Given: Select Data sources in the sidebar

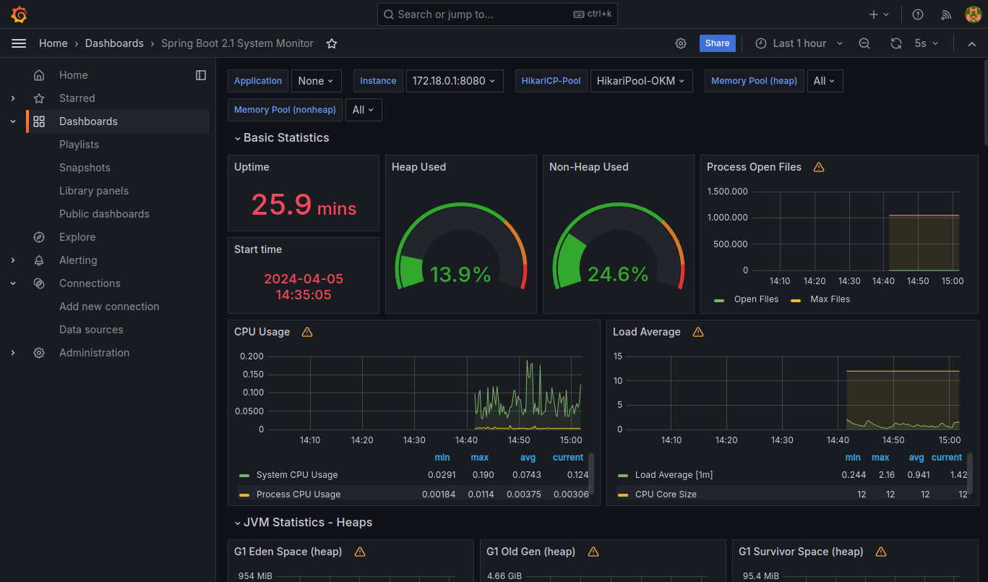Looking at the screenshot, I should click(x=91, y=330).
